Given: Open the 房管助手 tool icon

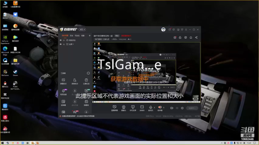Looking at the screenshot, I should tap(75, 81).
